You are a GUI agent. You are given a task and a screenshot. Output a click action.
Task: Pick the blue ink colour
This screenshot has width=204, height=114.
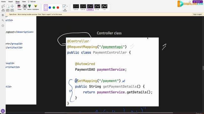[50, 8]
